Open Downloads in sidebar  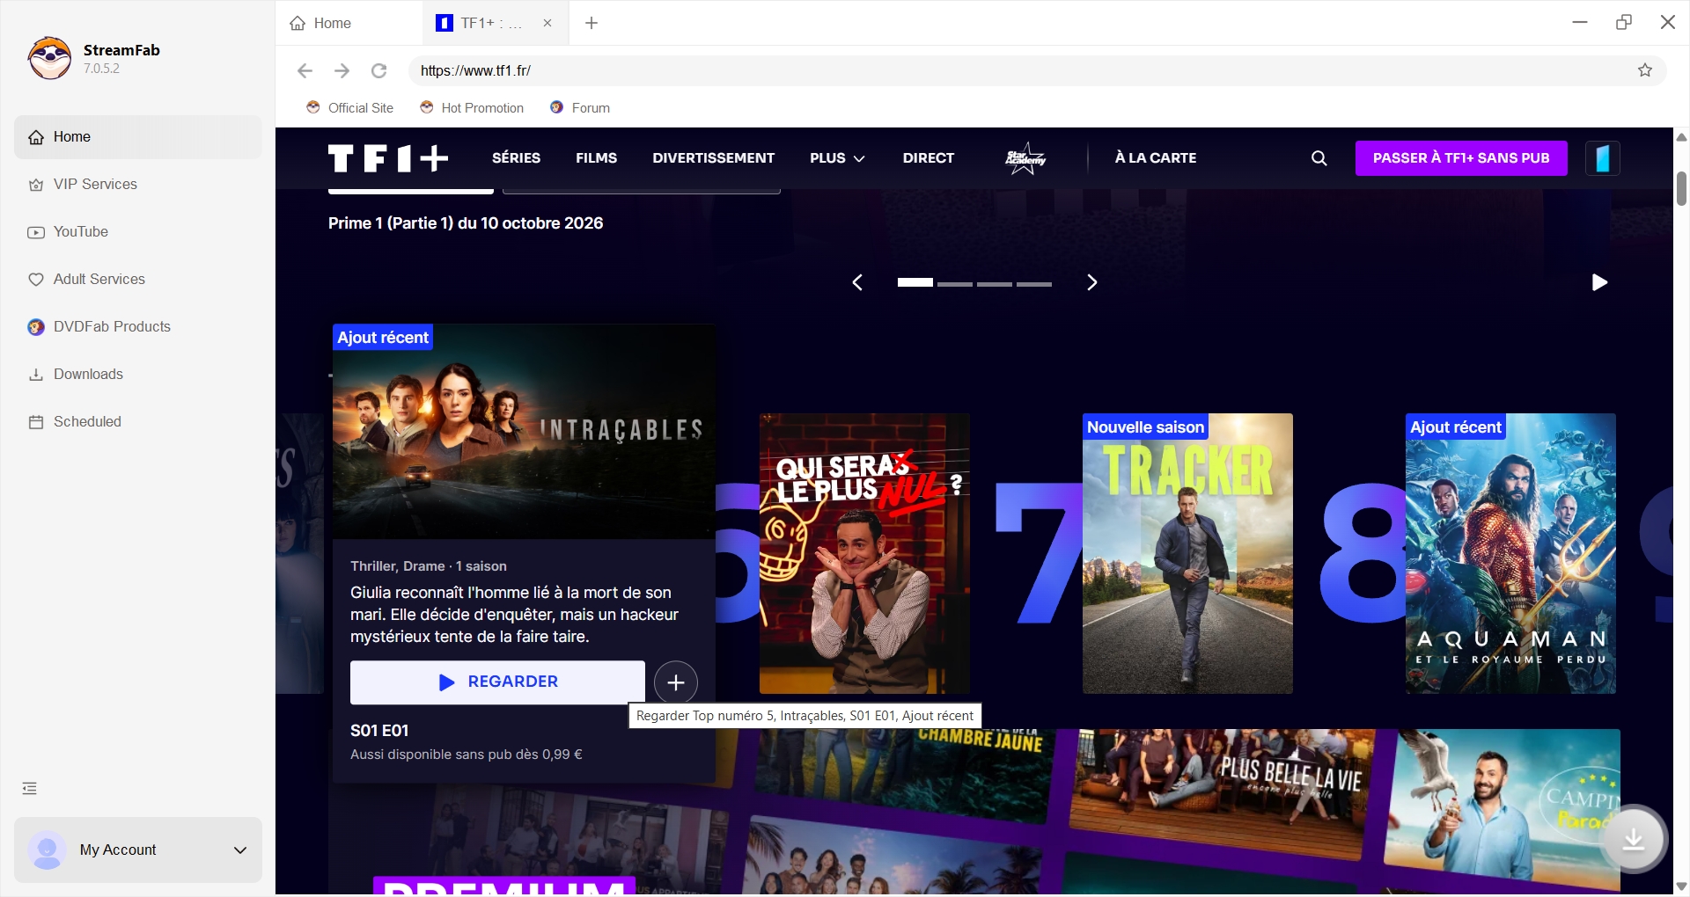tap(138, 375)
